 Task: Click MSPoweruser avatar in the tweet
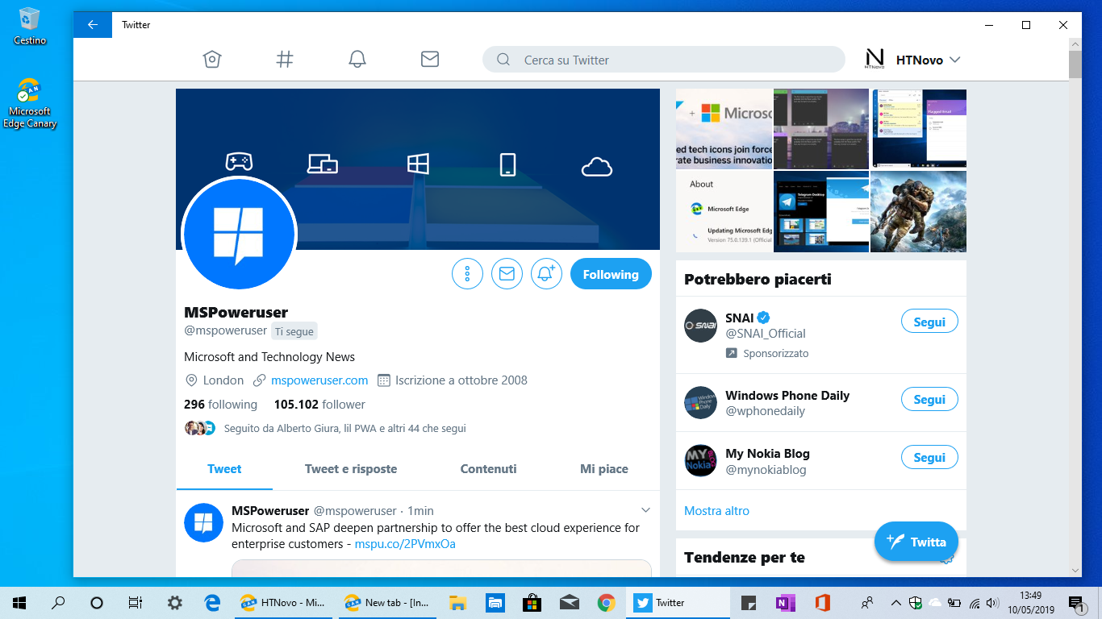coord(203,522)
